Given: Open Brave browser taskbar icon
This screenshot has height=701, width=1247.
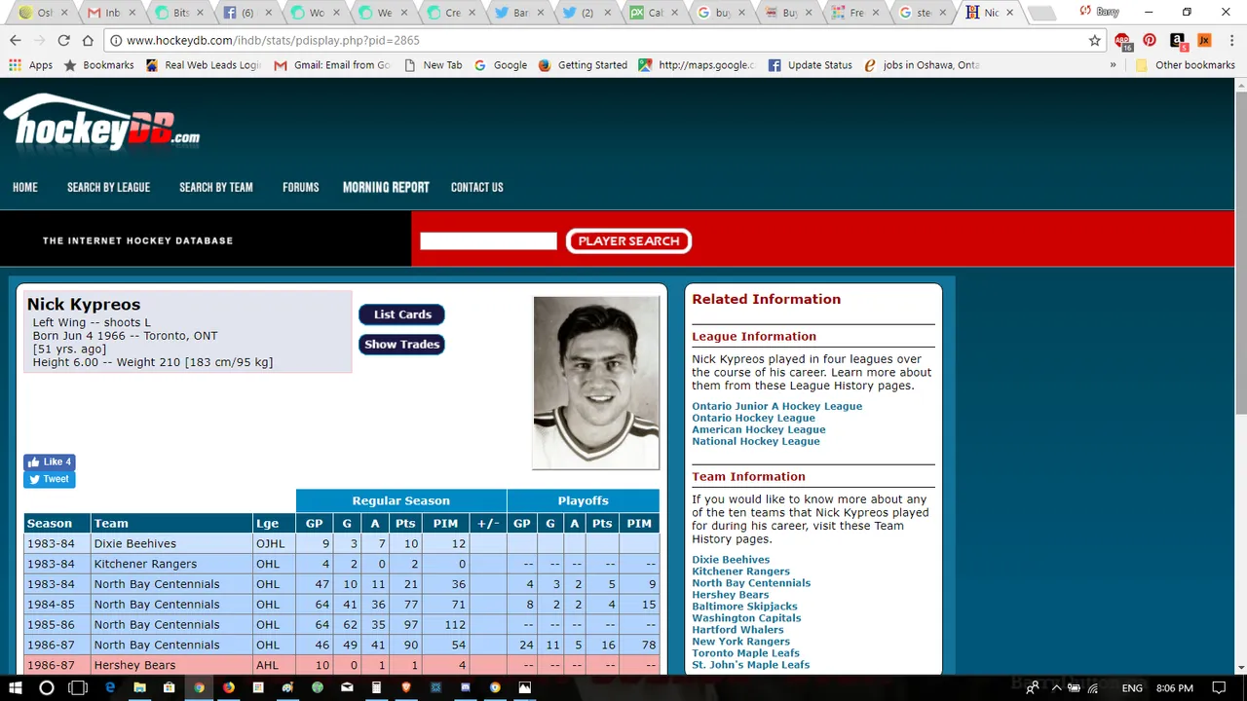Looking at the screenshot, I should pyautogui.click(x=406, y=687).
